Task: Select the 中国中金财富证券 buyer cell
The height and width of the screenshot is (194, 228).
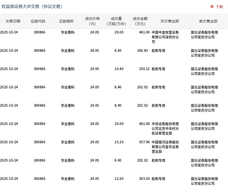Action: (165, 37)
